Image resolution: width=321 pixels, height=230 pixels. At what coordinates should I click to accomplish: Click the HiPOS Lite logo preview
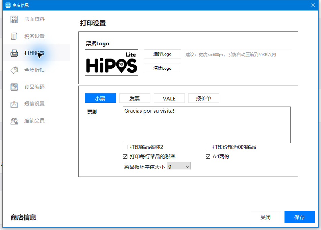pos(112,63)
